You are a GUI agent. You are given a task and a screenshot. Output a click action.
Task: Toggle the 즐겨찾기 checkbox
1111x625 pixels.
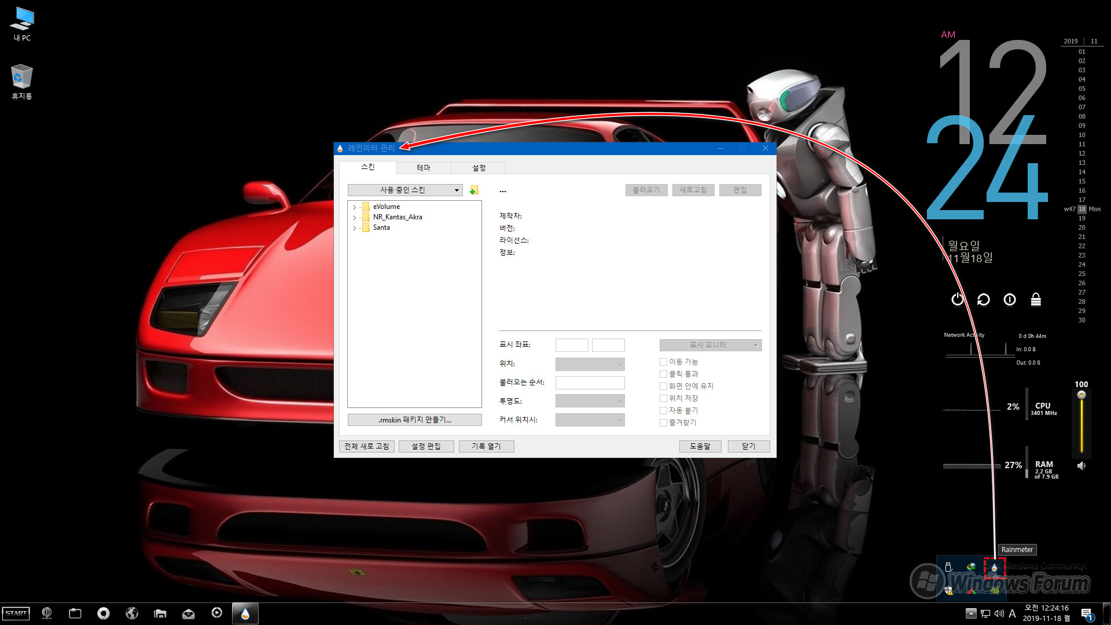(663, 422)
